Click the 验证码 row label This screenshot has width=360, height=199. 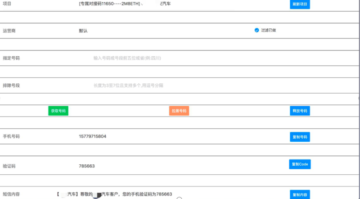tap(9, 166)
